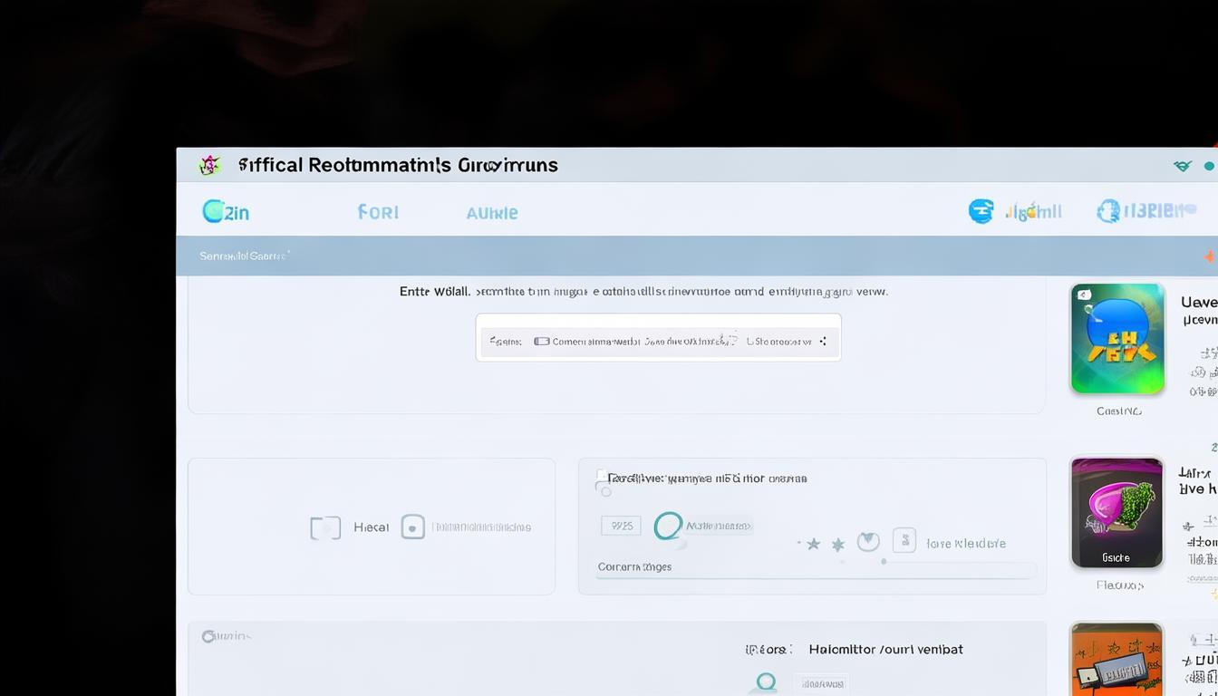
Task: Click the C2in logo link
Action: pyautogui.click(x=225, y=212)
